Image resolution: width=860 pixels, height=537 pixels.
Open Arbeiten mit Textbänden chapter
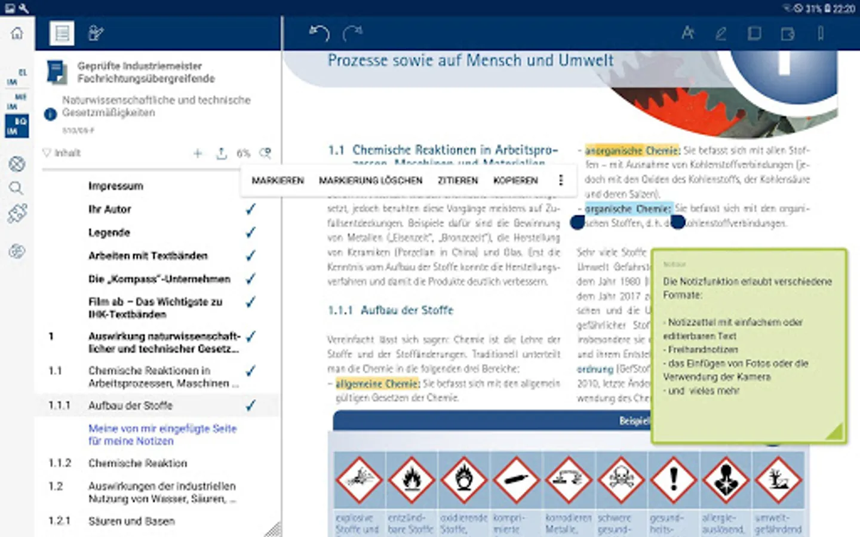point(148,256)
